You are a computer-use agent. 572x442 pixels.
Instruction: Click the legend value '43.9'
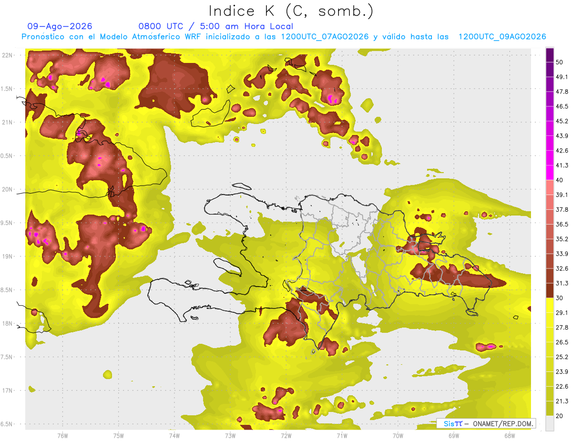562,136
